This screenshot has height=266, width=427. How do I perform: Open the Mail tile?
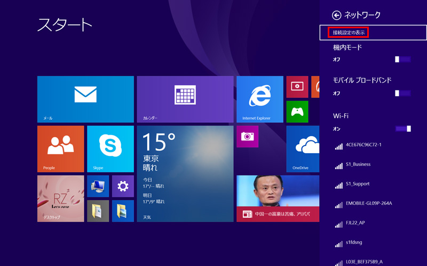(85, 99)
